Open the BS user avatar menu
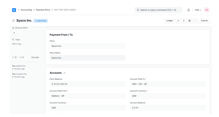219x117 pixels. (x=207, y=10)
